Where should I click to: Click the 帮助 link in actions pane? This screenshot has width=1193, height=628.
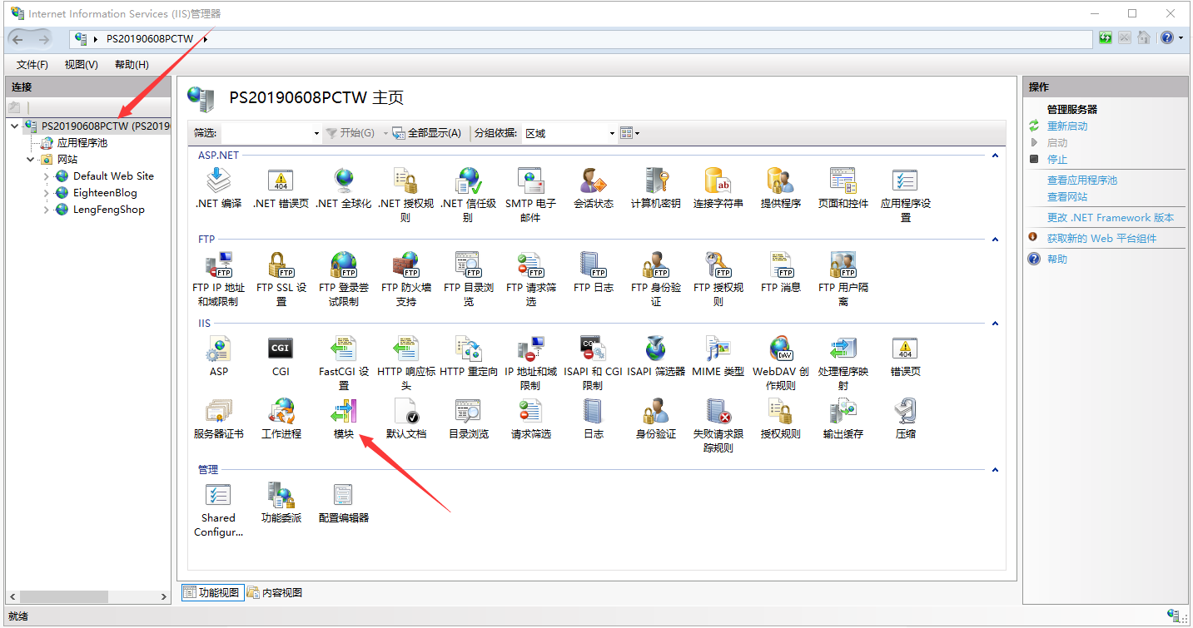point(1057,260)
